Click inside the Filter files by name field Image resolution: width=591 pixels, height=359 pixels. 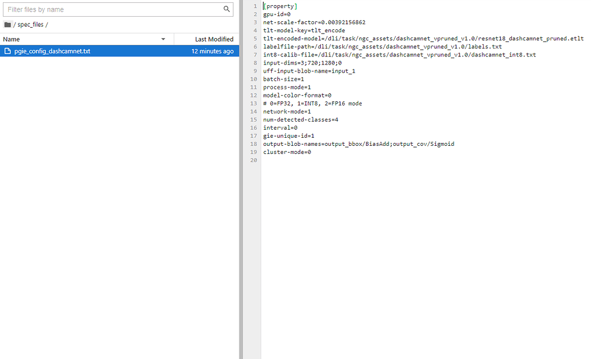(x=87, y=9)
